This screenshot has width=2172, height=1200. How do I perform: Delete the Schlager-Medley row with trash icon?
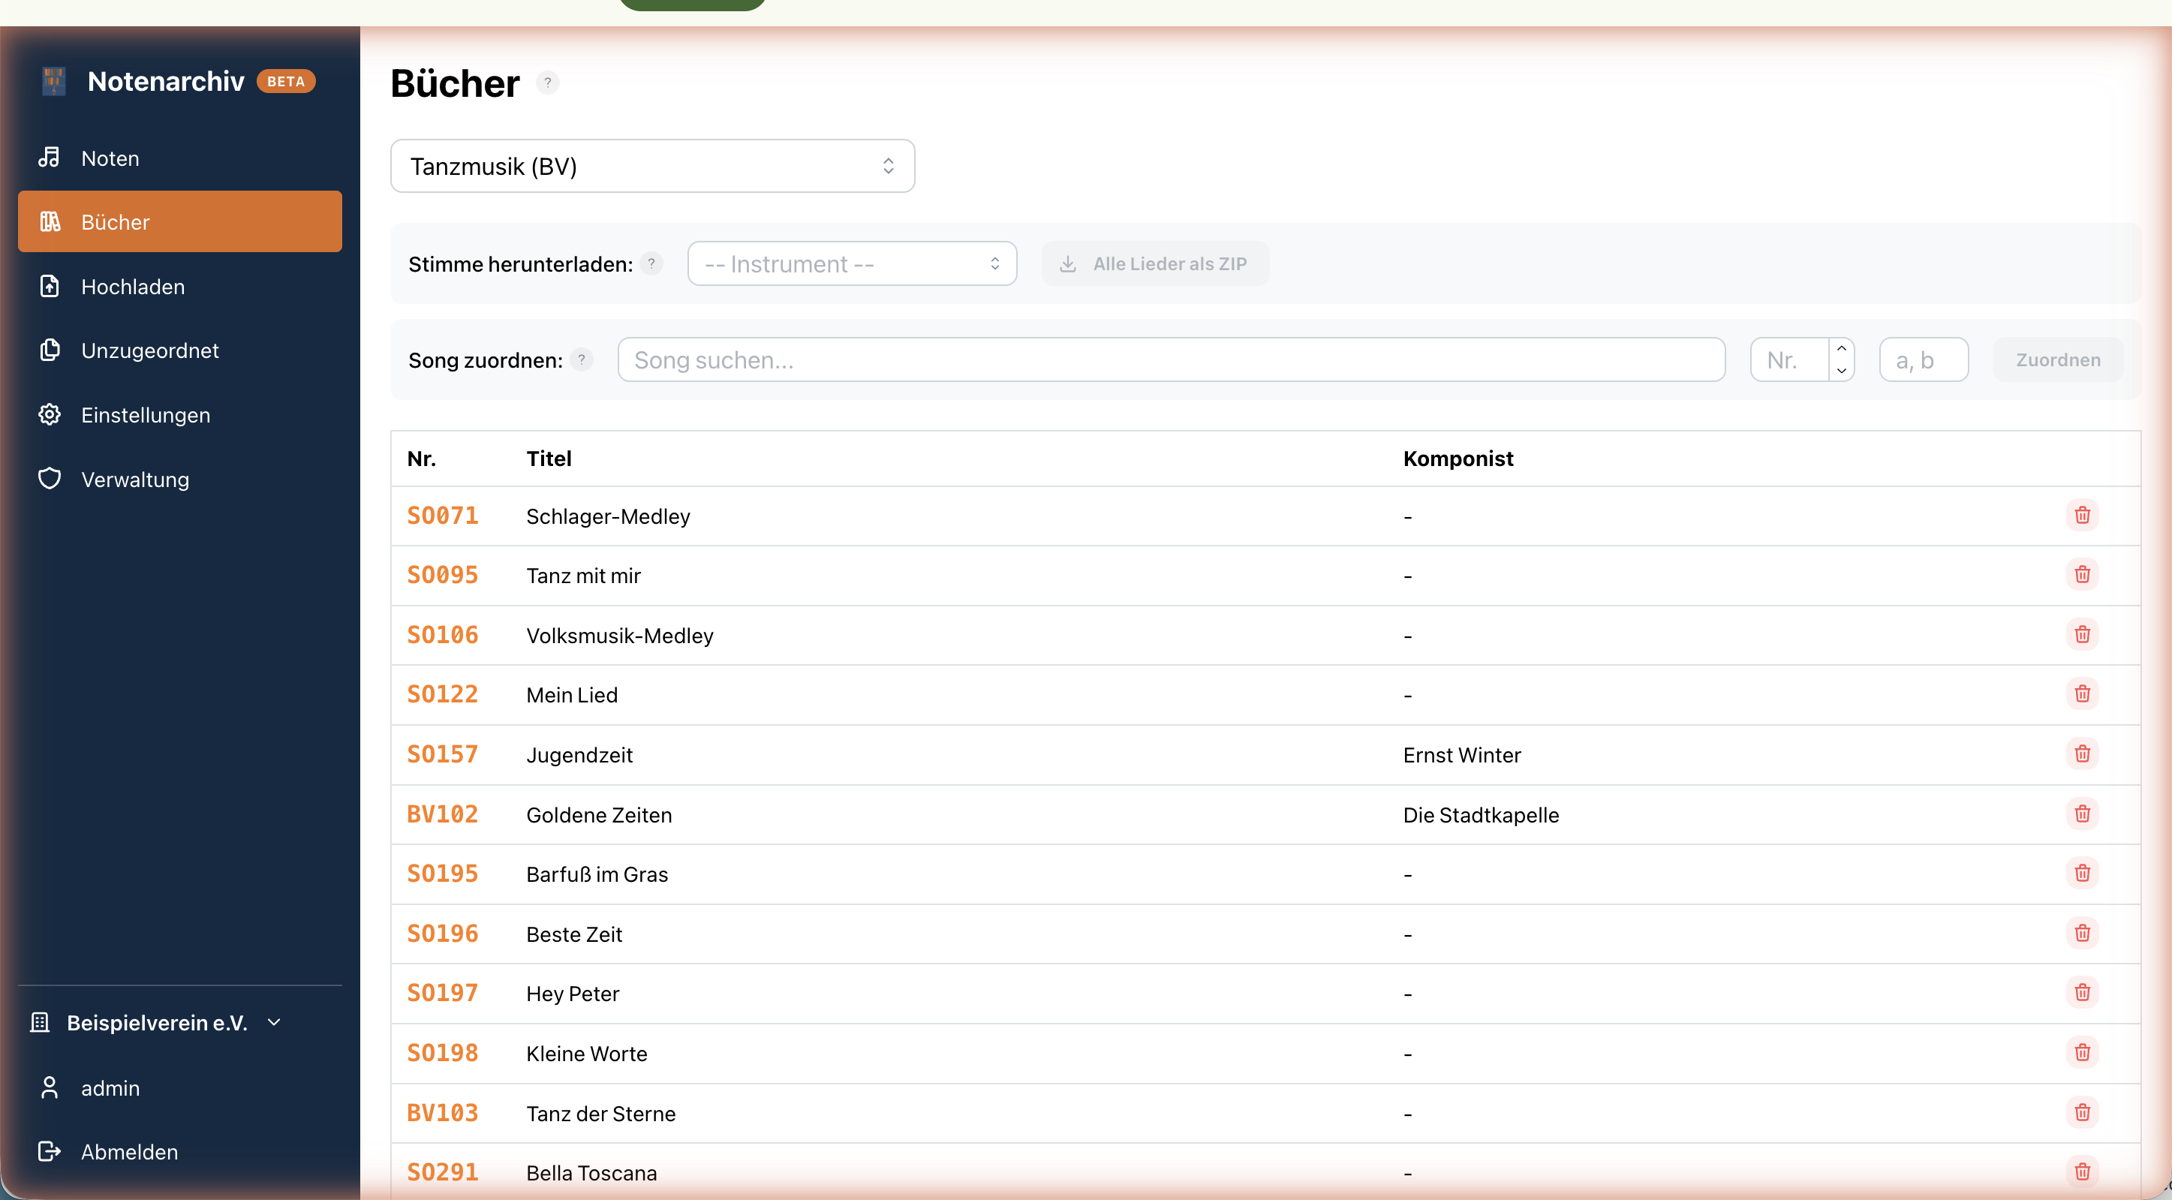[2082, 516]
